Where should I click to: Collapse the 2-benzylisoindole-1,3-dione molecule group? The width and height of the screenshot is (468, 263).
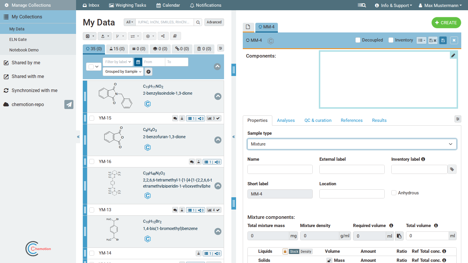point(218,96)
